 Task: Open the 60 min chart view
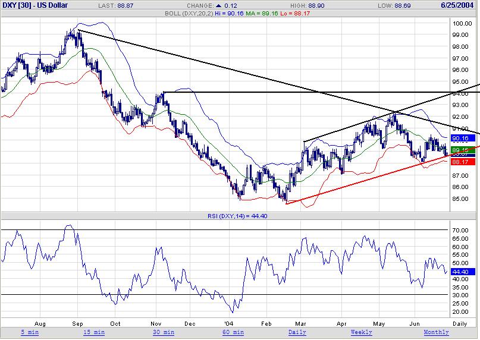tap(230, 332)
